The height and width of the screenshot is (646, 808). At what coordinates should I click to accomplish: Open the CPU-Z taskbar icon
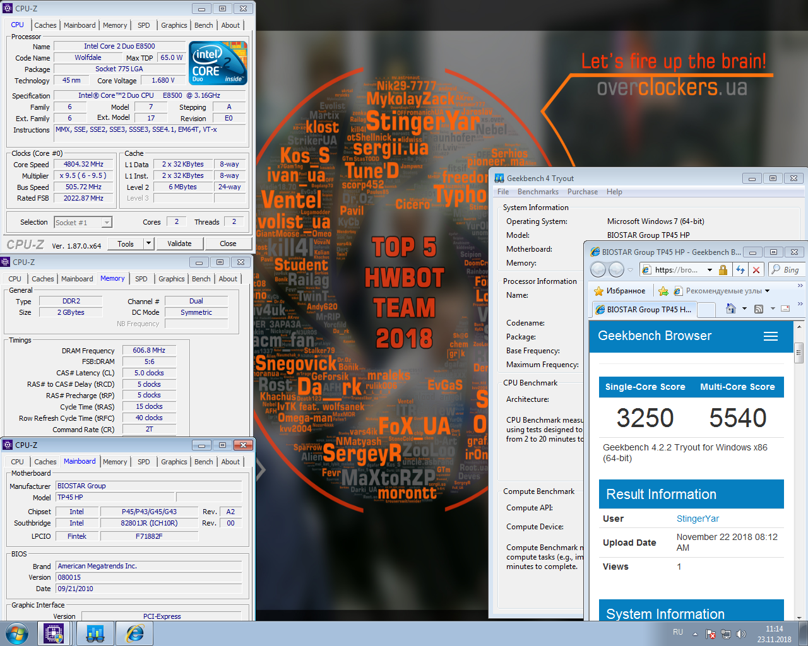point(54,633)
